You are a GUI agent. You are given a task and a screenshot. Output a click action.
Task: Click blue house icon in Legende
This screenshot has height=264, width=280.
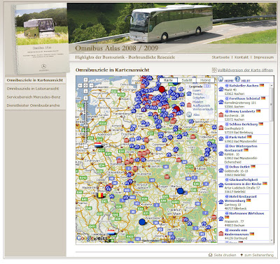189,94
